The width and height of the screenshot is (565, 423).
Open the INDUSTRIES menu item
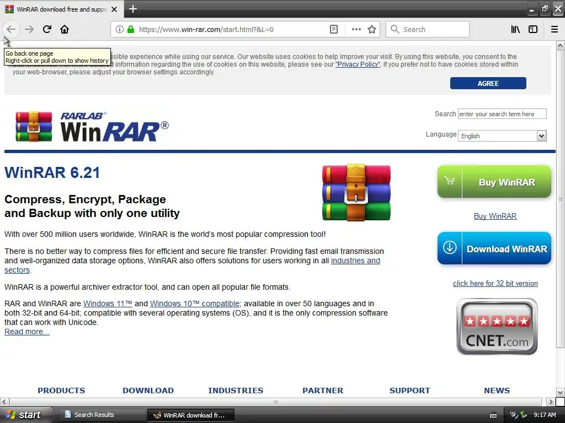236,391
